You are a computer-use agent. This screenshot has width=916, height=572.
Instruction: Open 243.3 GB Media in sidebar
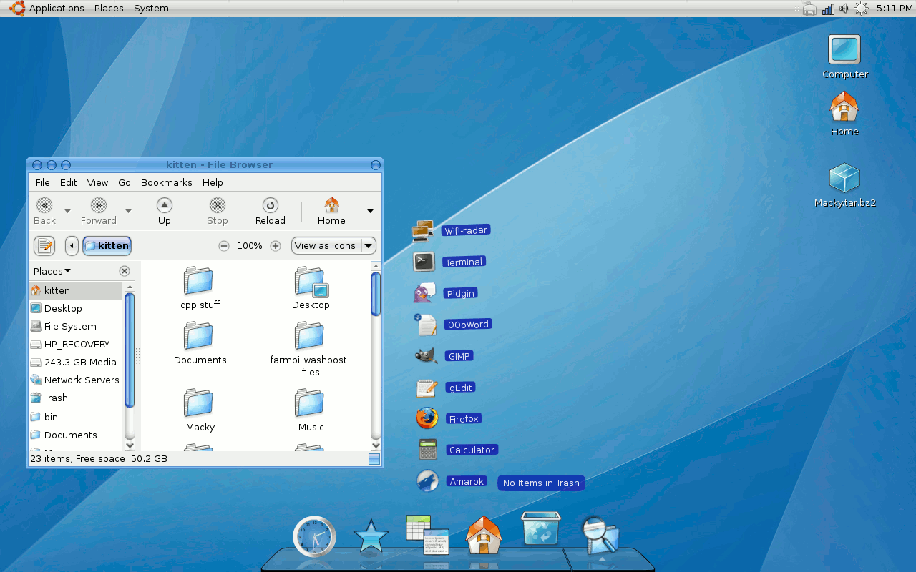click(x=76, y=362)
